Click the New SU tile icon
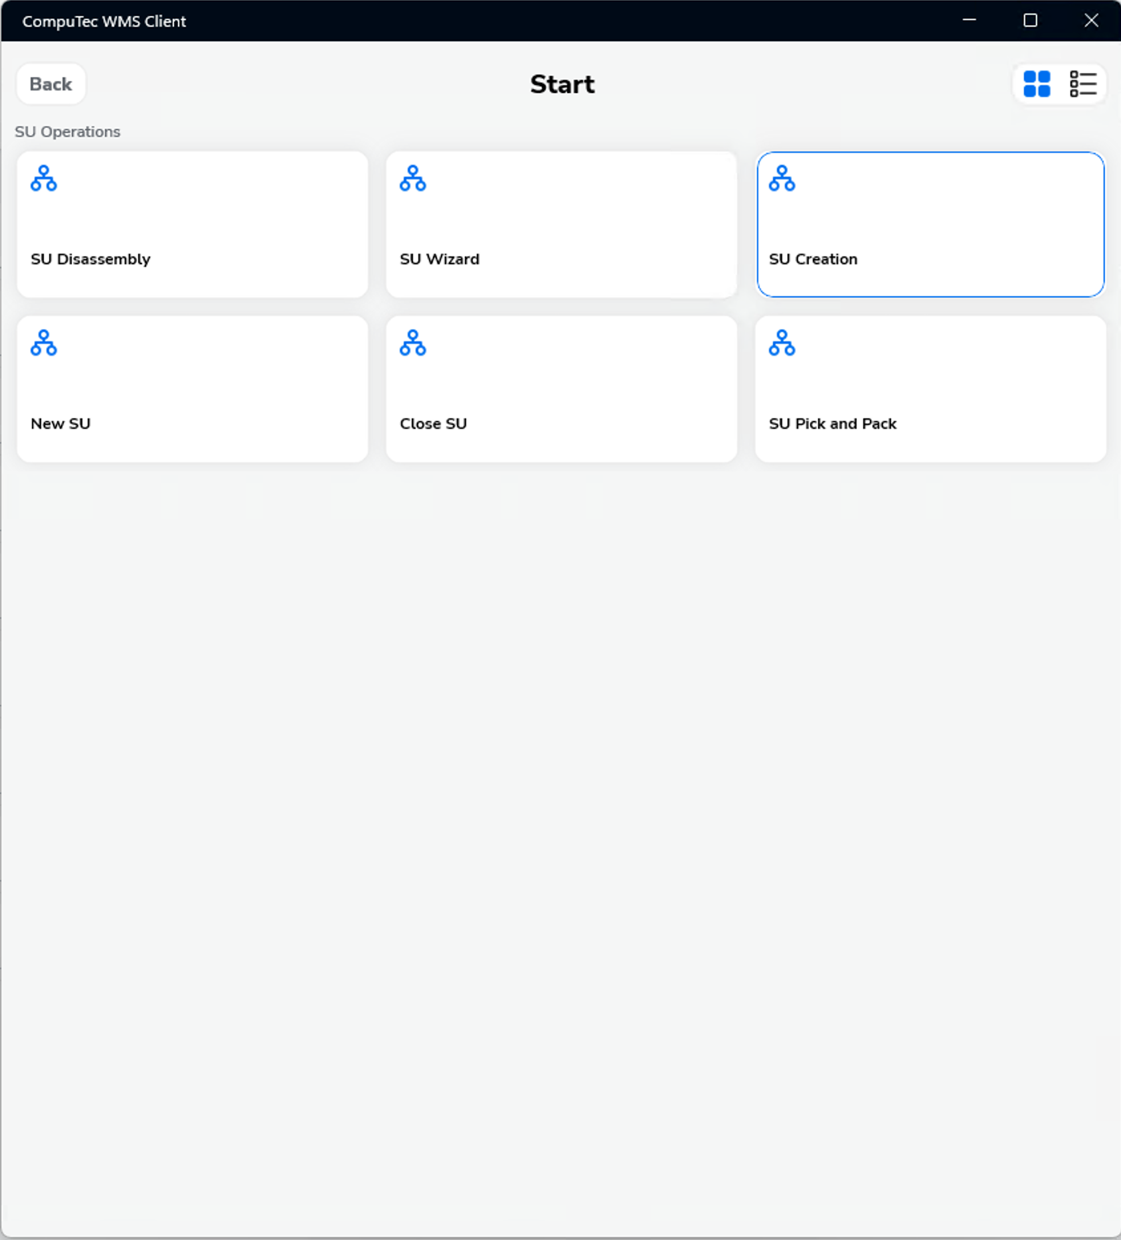This screenshot has width=1121, height=1240. [44, 343]
